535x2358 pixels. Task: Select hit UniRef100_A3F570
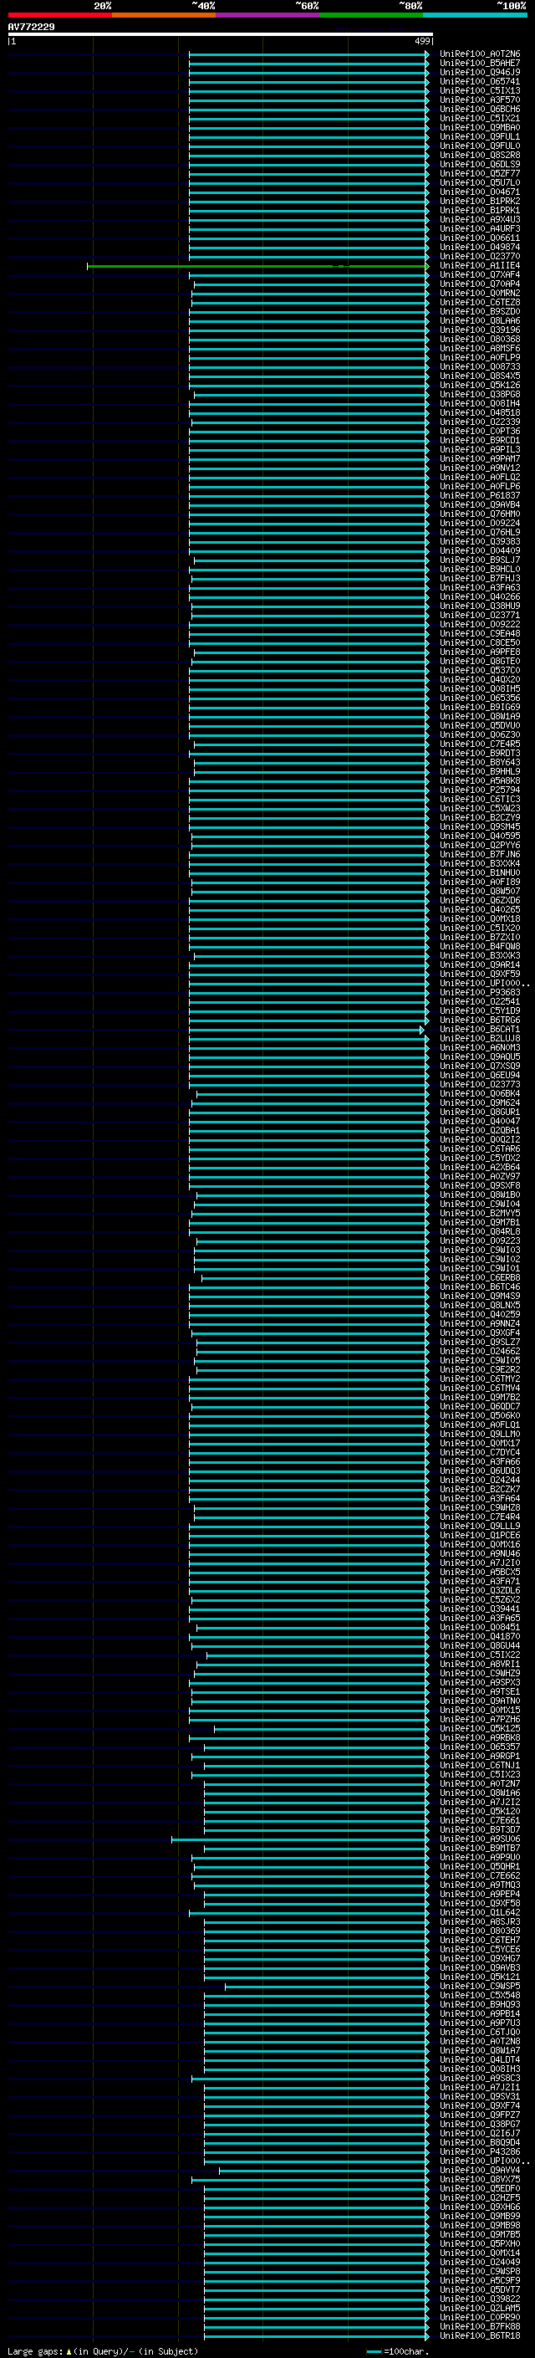pos(479,100)
